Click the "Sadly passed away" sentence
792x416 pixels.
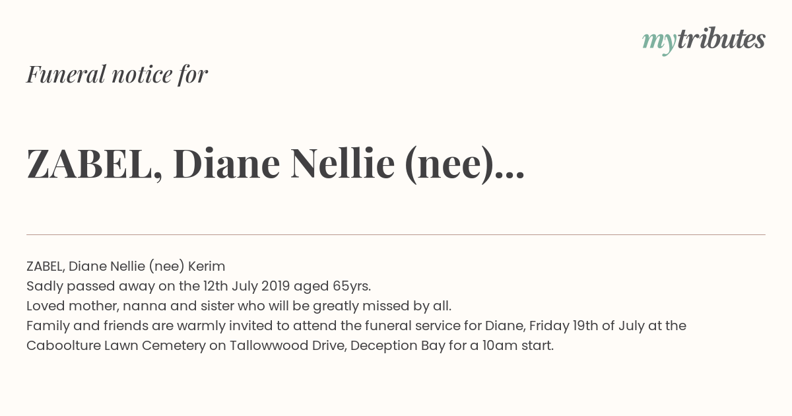[x=198, y=286]
